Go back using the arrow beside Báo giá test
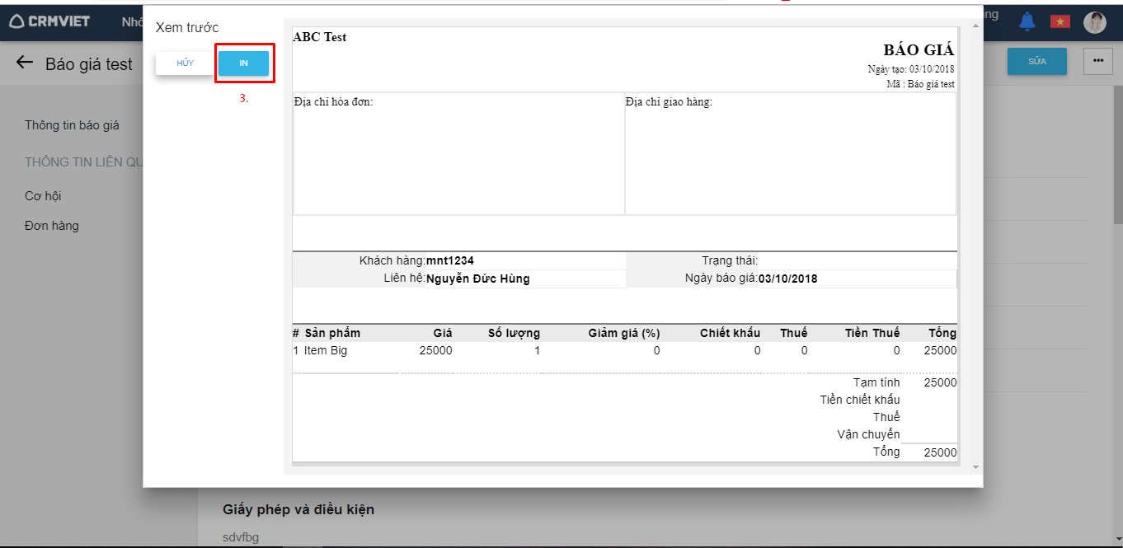The width and height of the screenshot is (1123, 548). coord(25,63)
